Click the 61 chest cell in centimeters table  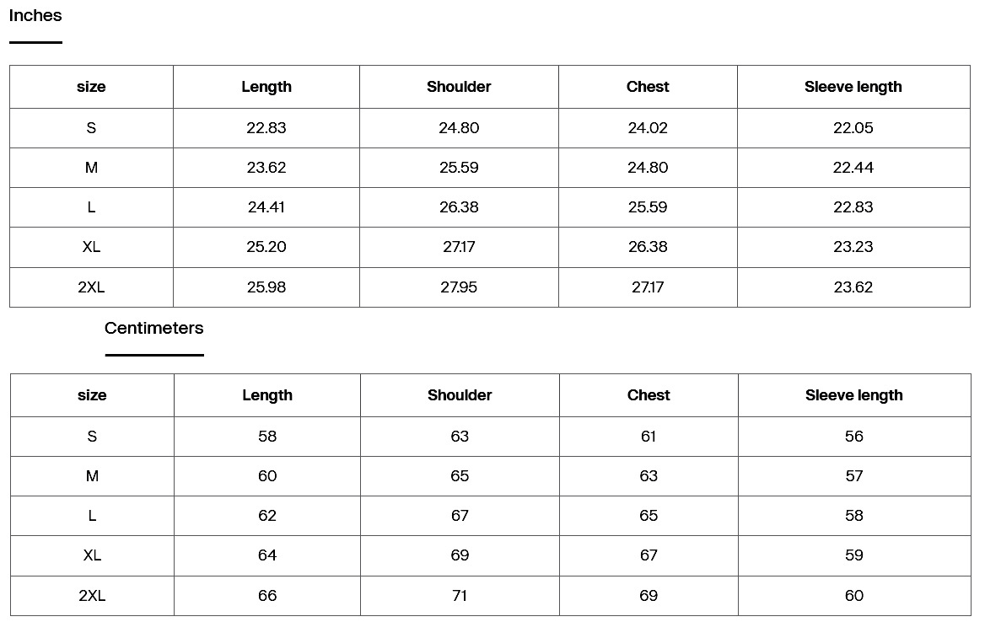tap(649, 437)
